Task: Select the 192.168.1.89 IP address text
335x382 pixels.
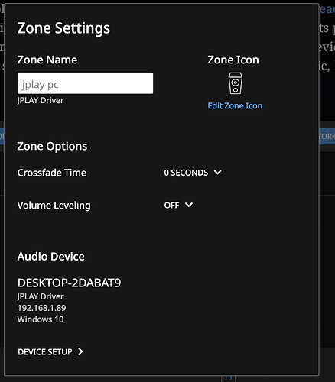Action: click(41, 308)
